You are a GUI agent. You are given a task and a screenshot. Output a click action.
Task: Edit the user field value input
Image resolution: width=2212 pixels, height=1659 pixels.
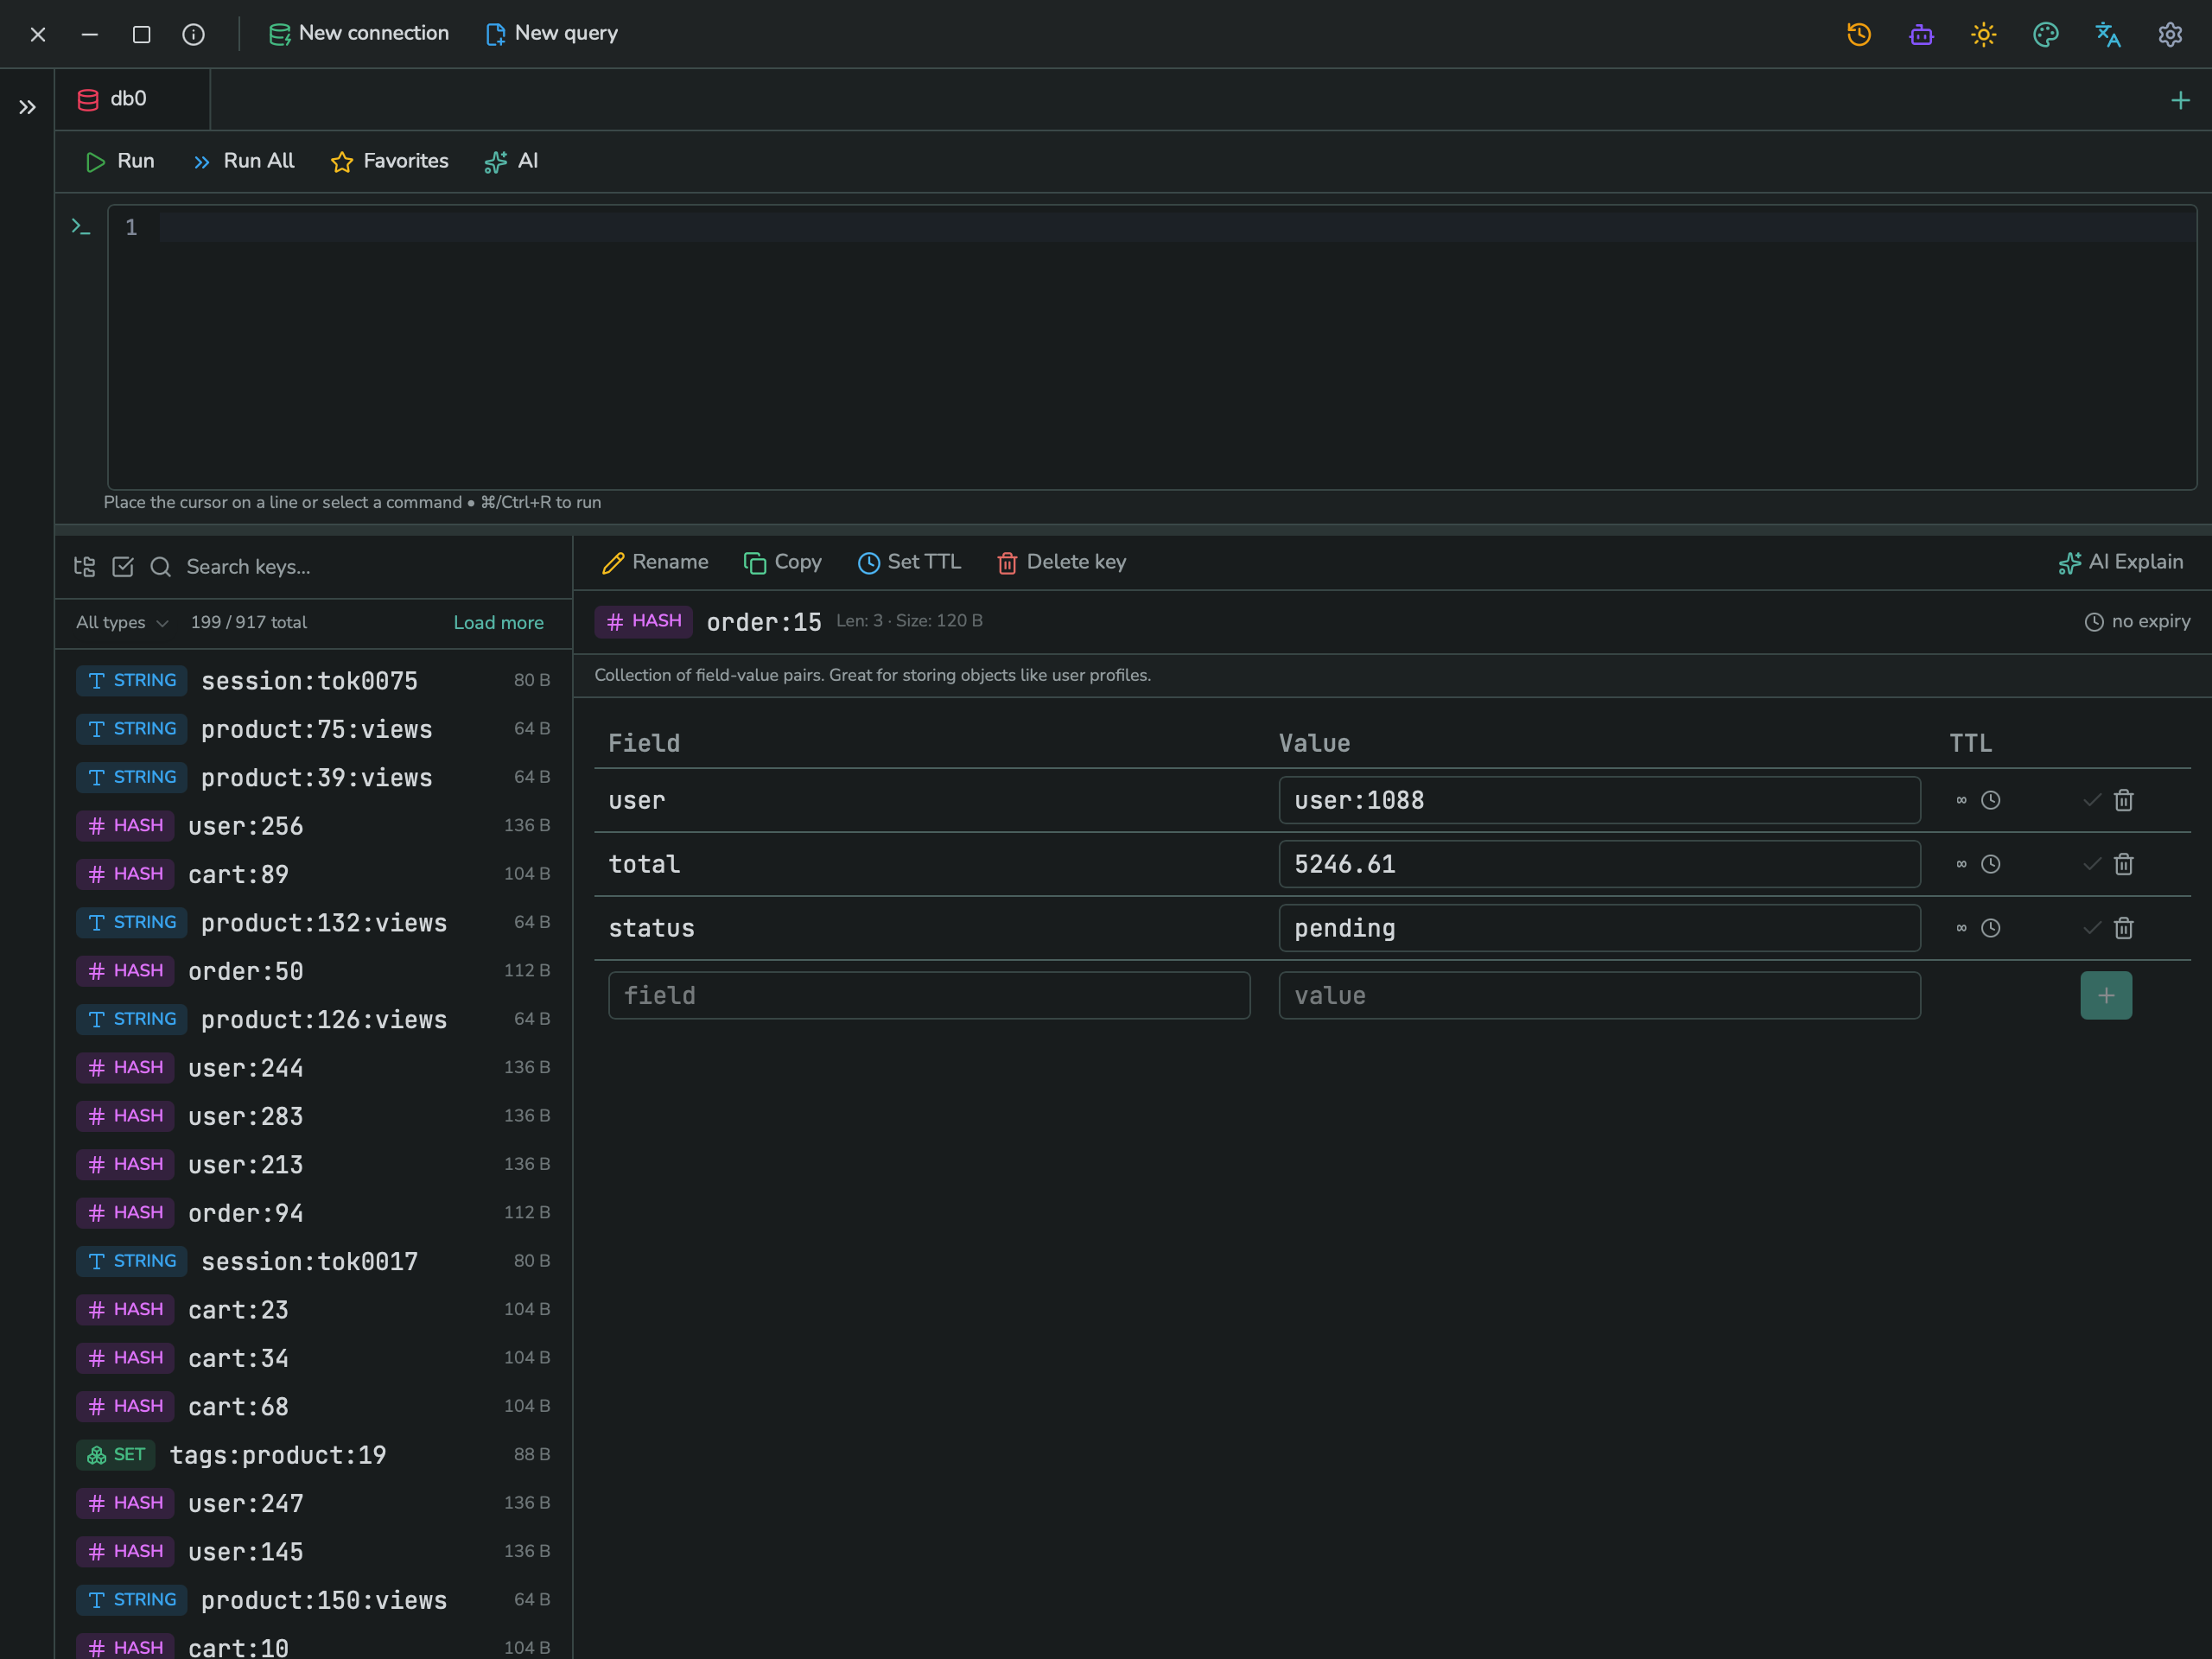pos(1599,800)
